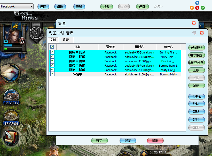This screenshot has width=212, height=156.
Task: Select the 掛機中 status of Burning Misty row
Action: point(77,74)
